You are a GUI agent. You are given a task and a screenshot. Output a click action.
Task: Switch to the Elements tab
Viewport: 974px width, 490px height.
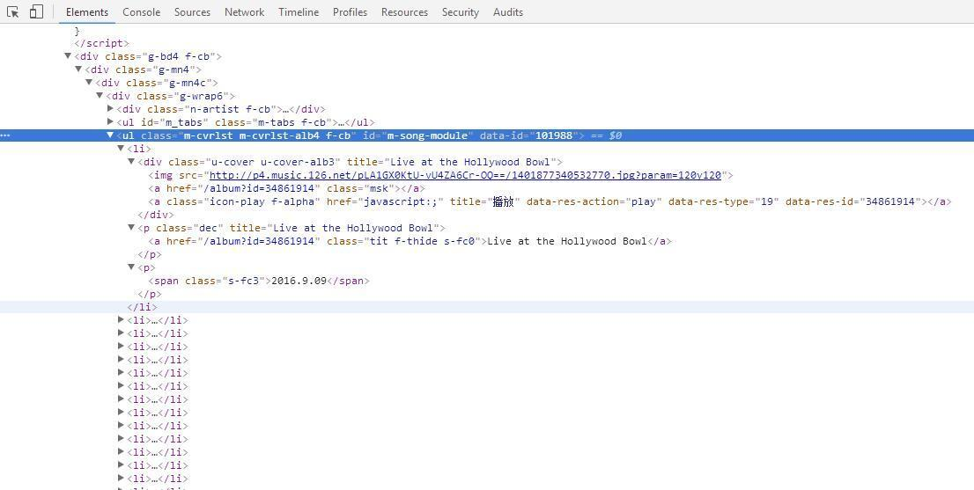click(87, 11)
